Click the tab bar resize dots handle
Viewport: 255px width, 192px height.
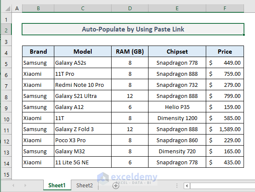(x=177, y=186)
